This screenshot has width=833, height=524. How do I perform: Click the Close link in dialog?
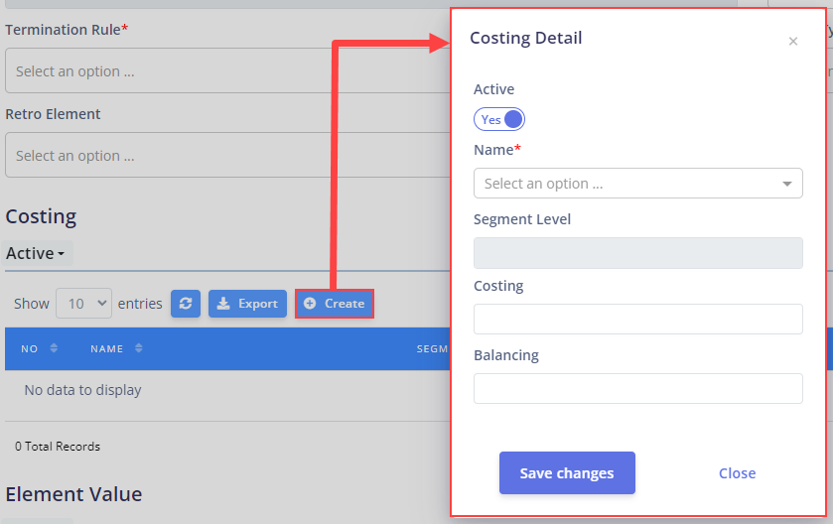737,473
